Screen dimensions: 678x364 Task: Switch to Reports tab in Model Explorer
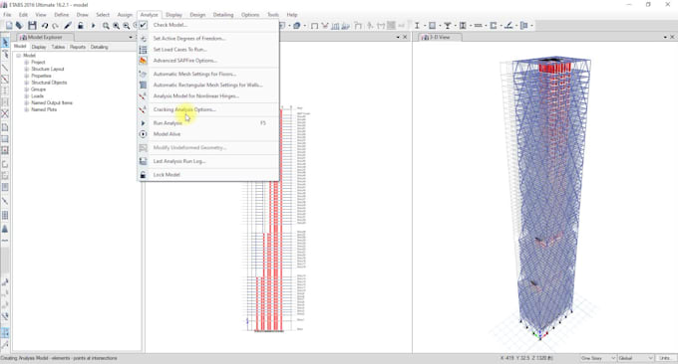pos(78,47)
